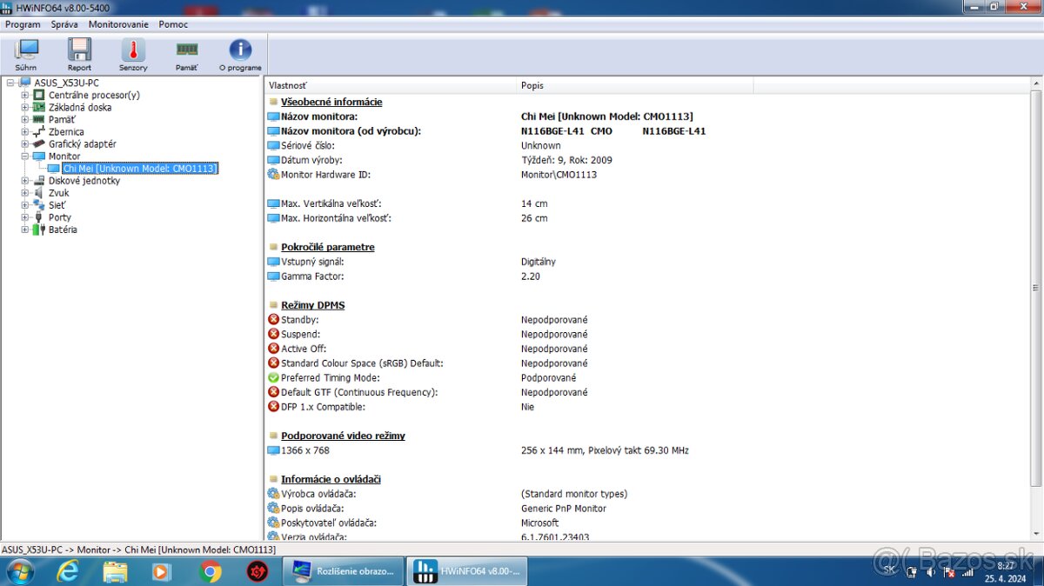
Task: Launch Google Chrome from the taskbar
Action: [210, 571]
